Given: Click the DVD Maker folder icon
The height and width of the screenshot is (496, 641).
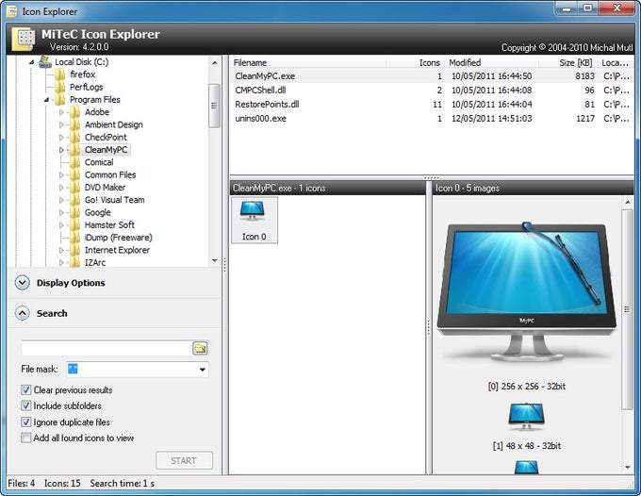Looking at the screenshot, I should click(74, 188).
